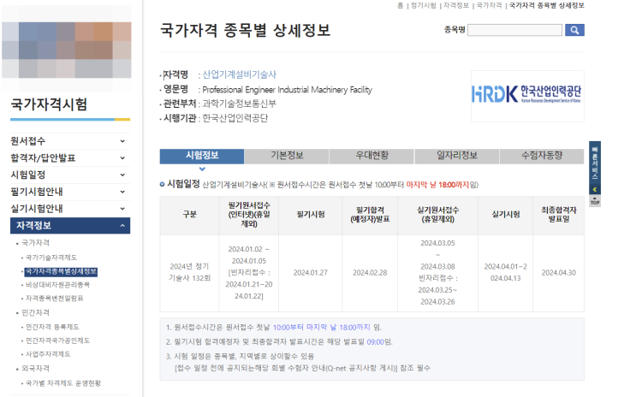This screenshot has width=636, height=397.
Task: Click the 필기시험 date 2024.01.27 cell
Action: click(310, 272)
